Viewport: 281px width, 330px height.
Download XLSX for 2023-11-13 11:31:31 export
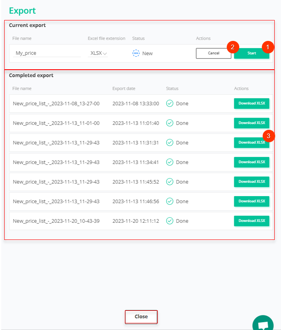(x=251, y=143)
